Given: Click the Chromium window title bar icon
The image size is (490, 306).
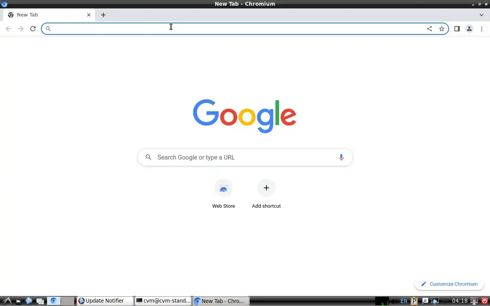Looking at the screenshot, I should (x=4, y=4).
